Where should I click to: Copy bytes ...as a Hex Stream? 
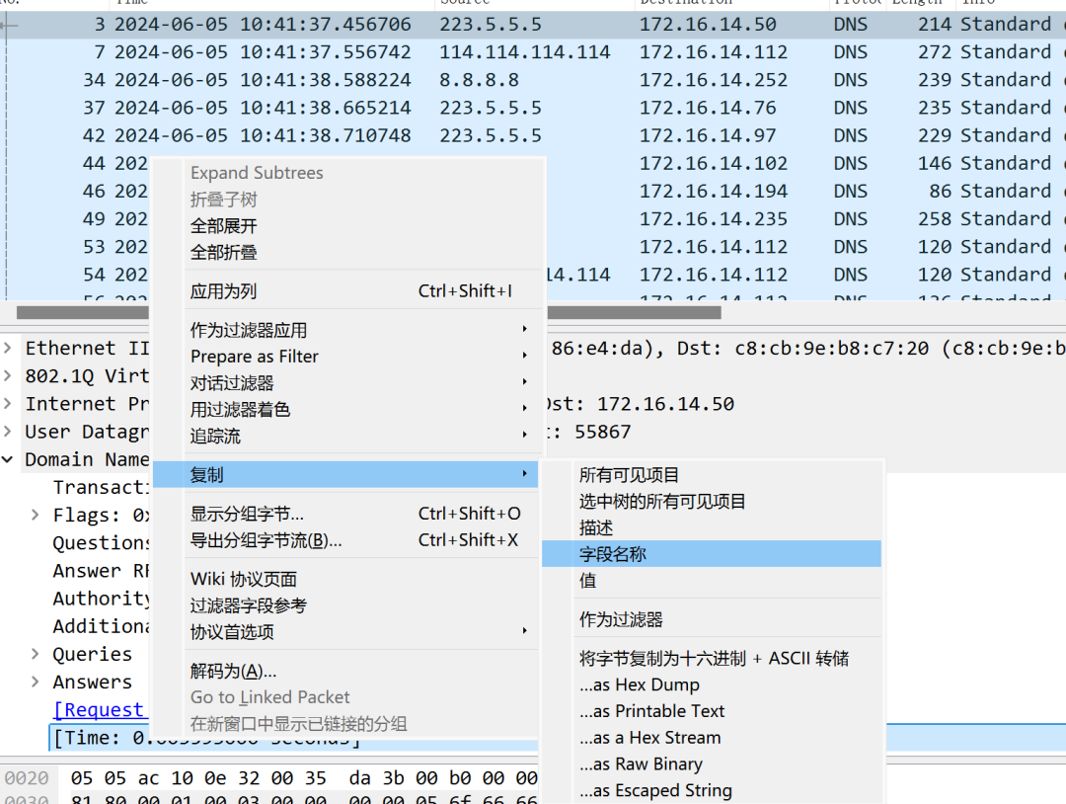(649, 737)
